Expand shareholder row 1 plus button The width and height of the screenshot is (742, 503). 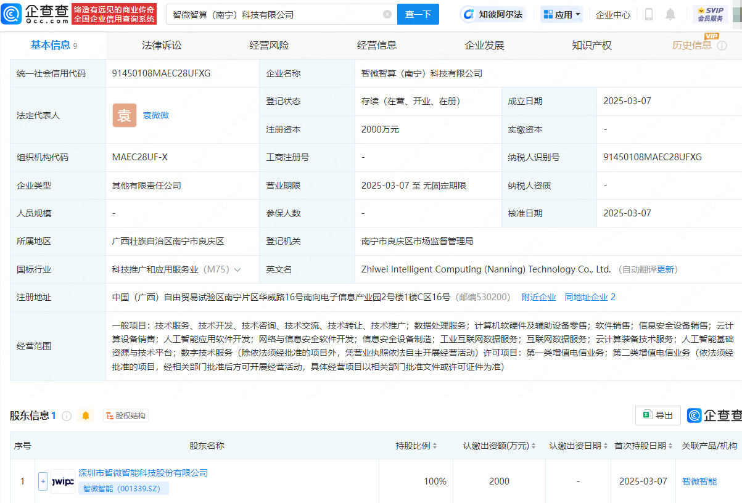pos(43,481)
